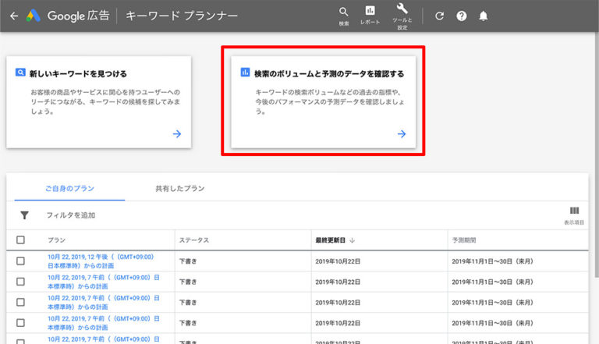Sort by プラン column header
This screenshot has width=599, height=344.
[x=56, y=240]
